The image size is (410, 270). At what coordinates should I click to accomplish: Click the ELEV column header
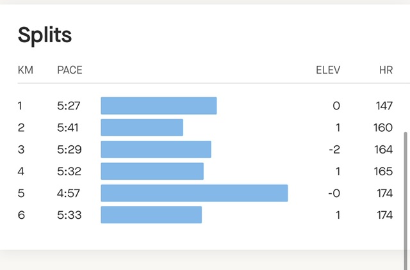[328, 70]
